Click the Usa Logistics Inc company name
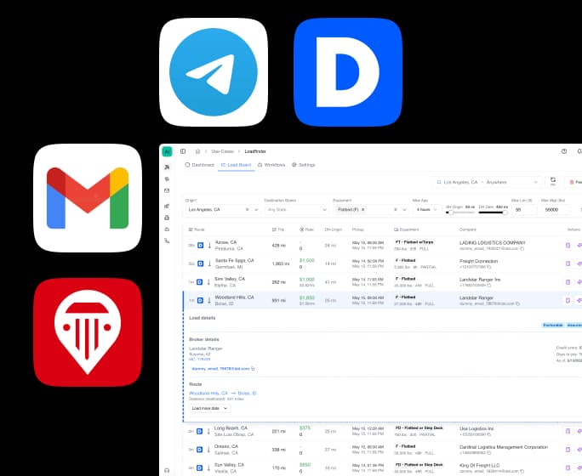This screenshot has height=476, width=582. (476, 428)
